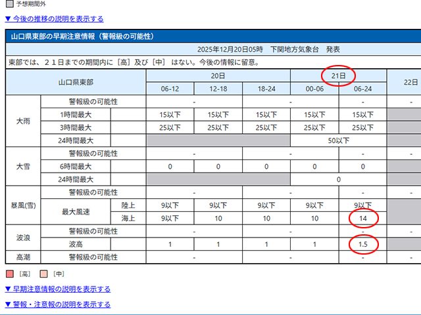Click the circled 21日 date header
This screenshot has width=421, height=315.
[x=338, y=76]
